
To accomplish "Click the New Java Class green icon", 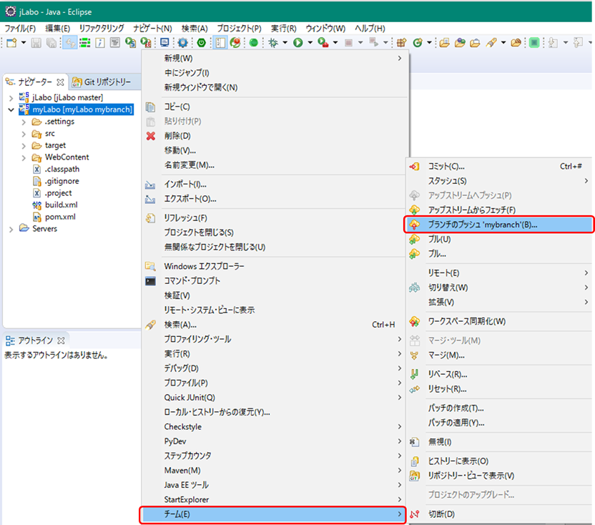I will click(418, 43).
